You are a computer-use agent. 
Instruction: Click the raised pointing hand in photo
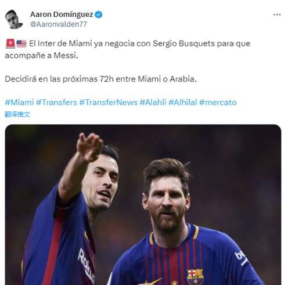tap(89, 146)
